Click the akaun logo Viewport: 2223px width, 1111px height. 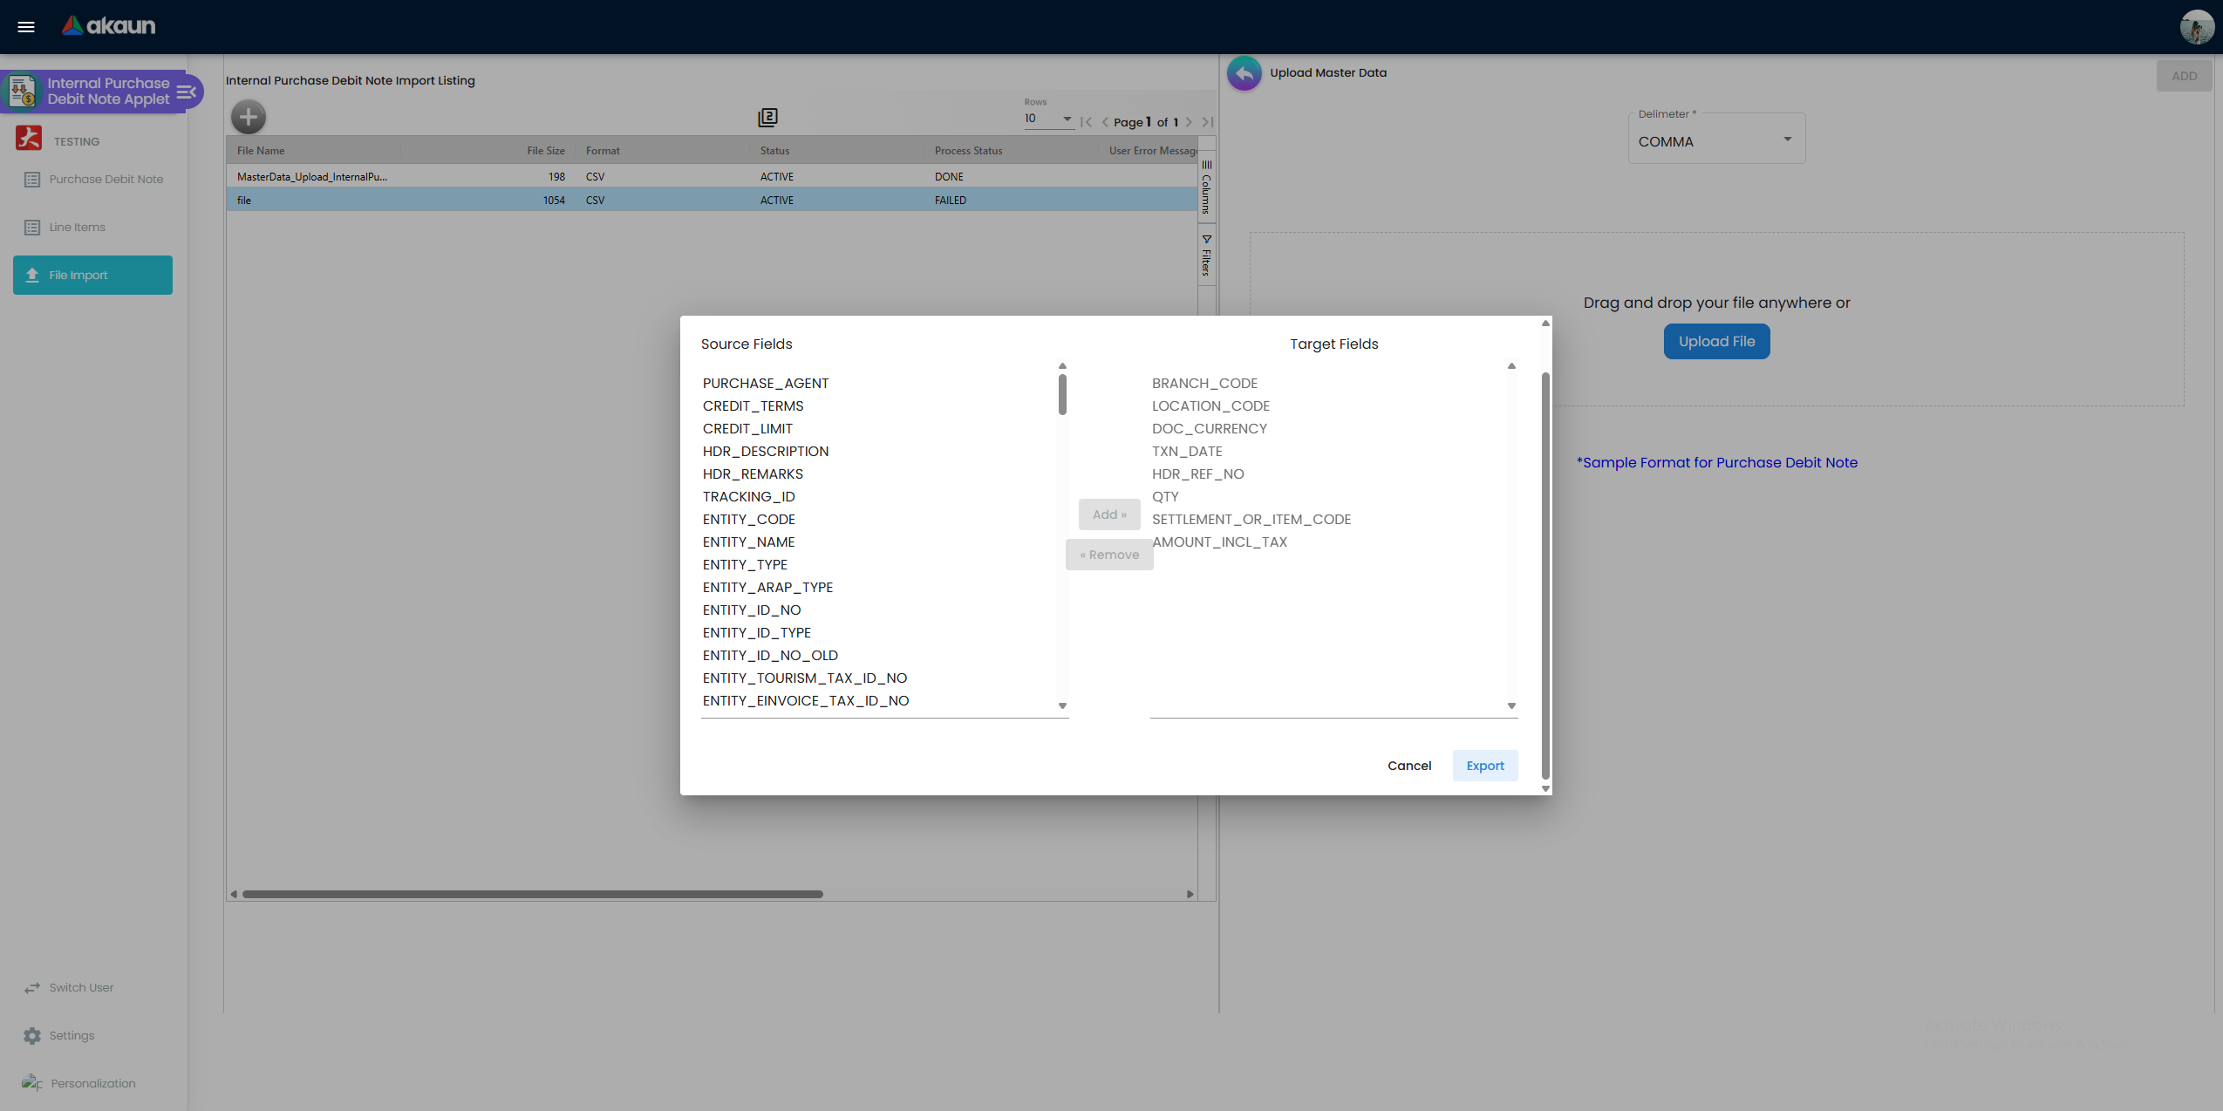point(108,26)
